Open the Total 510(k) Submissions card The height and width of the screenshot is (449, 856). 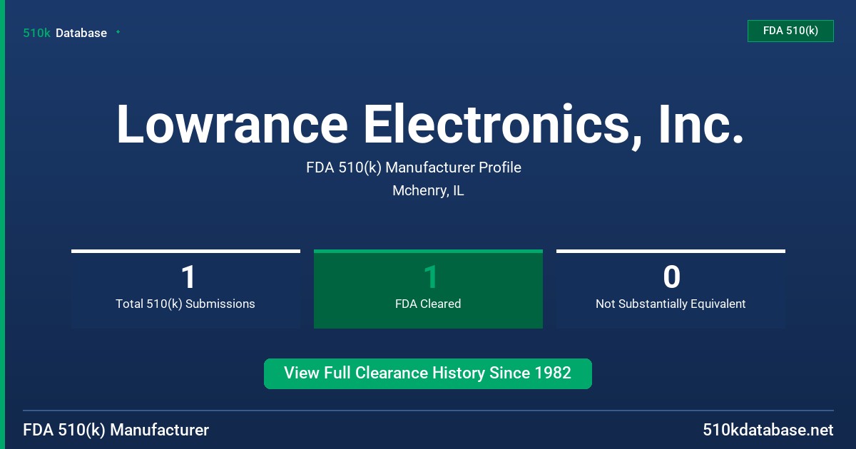click(185, 289)
